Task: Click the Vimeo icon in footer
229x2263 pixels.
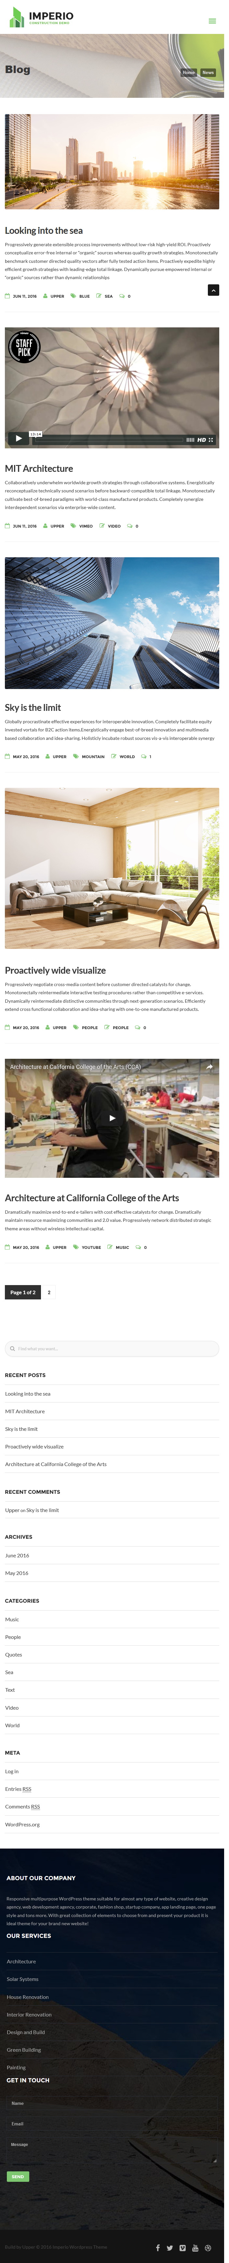Action: tap(182, 2248)
